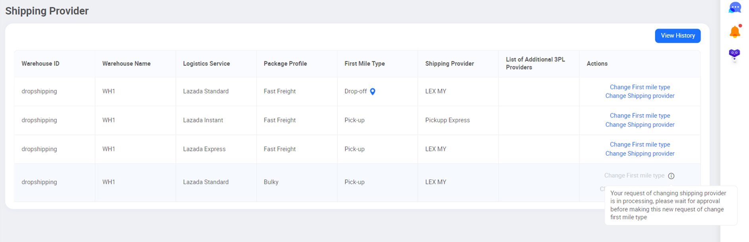Open the chat messages icon

(735, 7)
